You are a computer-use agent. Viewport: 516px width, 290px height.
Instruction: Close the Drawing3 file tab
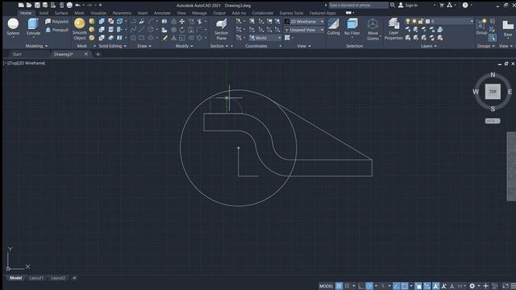tap(86, 54)
